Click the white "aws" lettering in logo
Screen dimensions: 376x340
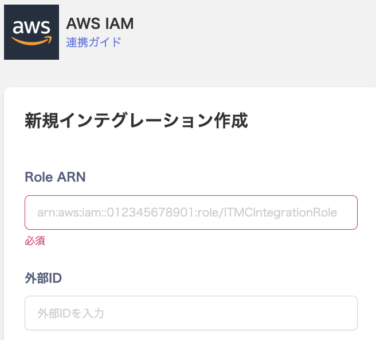pos(32,27)
